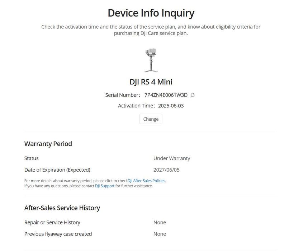Select the serial number 7P4ZN4E0061W3D text

[x=166, y=95]
